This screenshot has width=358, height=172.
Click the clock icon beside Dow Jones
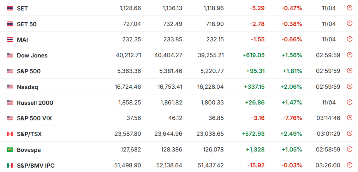[x=349, y=55]
